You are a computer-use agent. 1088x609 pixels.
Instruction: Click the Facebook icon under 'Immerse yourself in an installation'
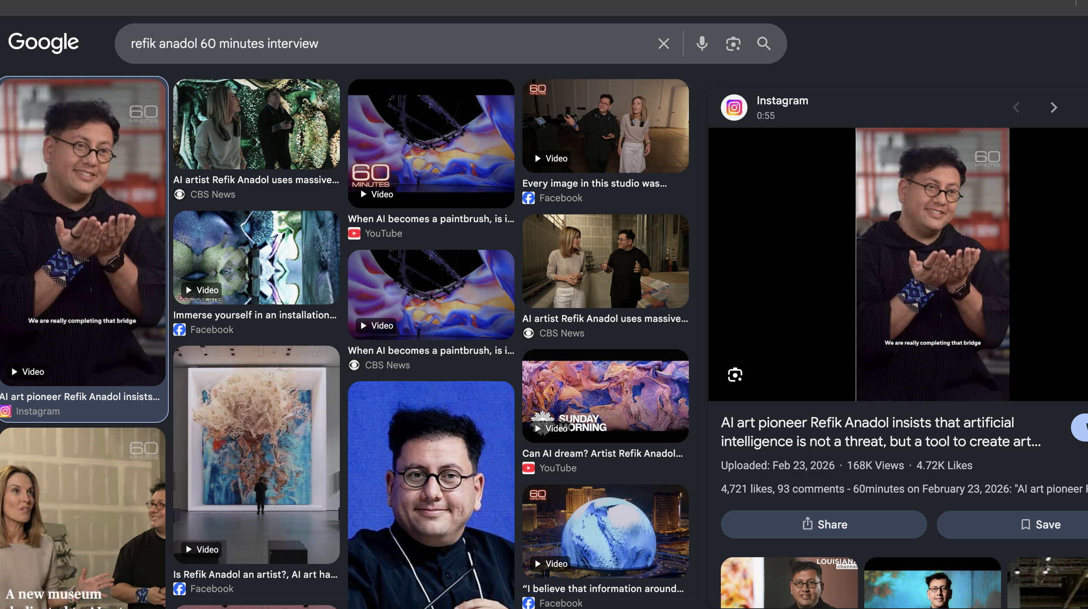pyautogui.click(x=179, y=330)
